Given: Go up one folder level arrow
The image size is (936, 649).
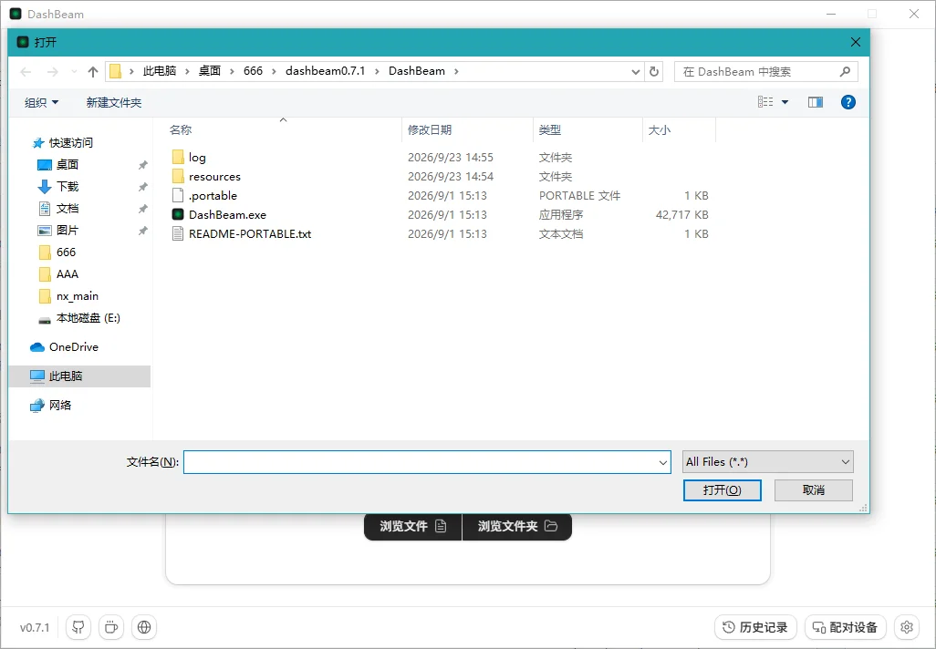Looking at the screenshot, I should (92, 72).
